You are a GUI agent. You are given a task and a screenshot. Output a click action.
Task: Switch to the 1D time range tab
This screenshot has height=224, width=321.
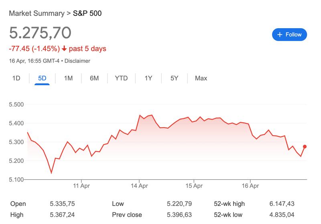point(16,78)
